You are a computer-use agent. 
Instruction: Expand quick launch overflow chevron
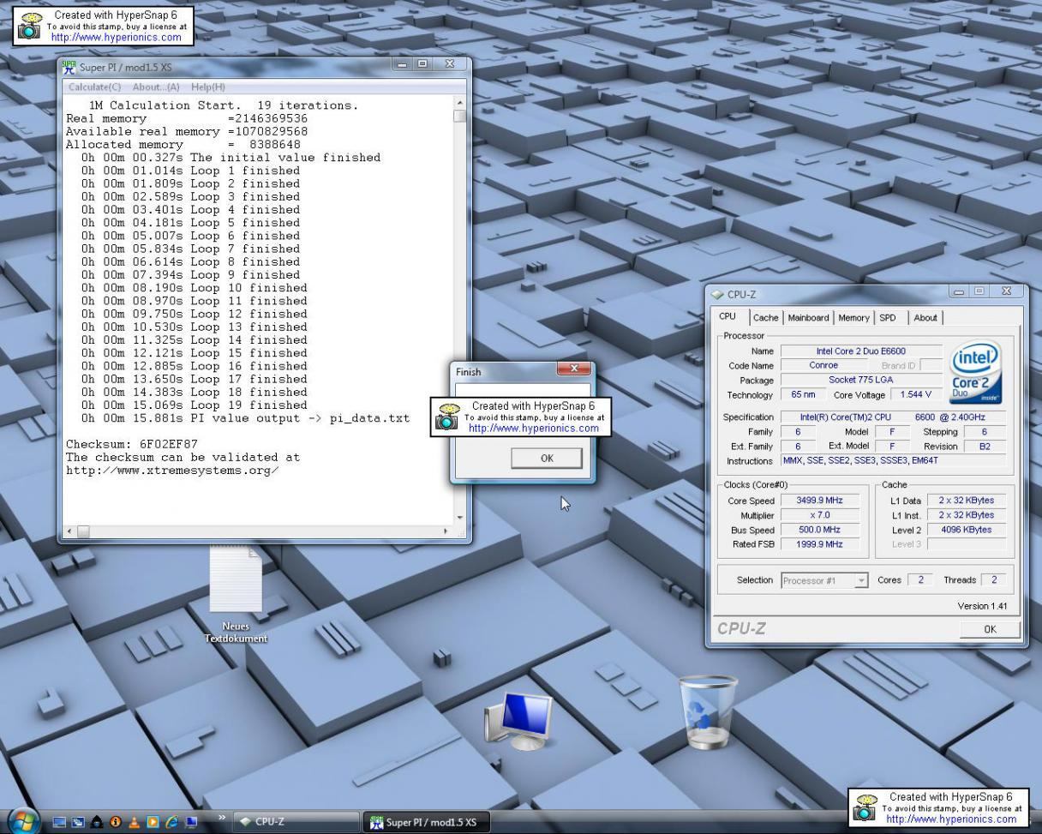222,818
